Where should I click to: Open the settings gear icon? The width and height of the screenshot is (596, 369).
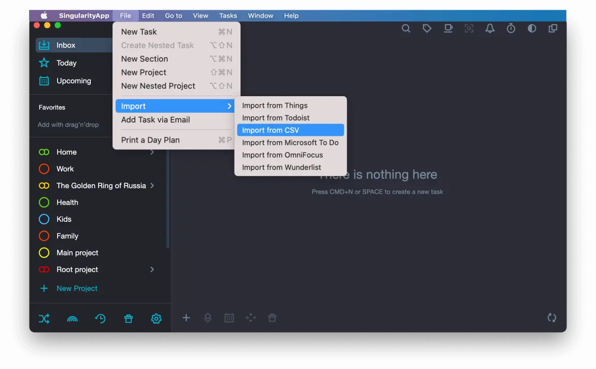(156, 318)
